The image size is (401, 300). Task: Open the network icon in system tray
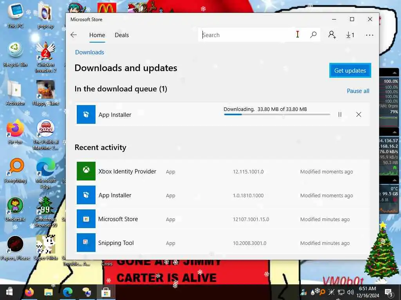tap(341, 292)
